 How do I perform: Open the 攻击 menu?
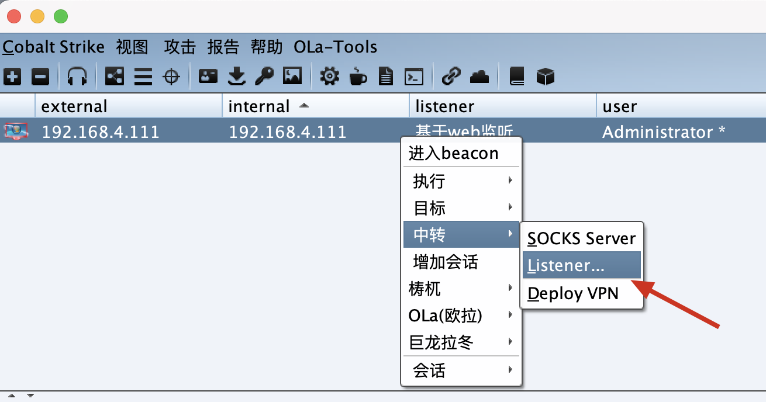point(180,47)
